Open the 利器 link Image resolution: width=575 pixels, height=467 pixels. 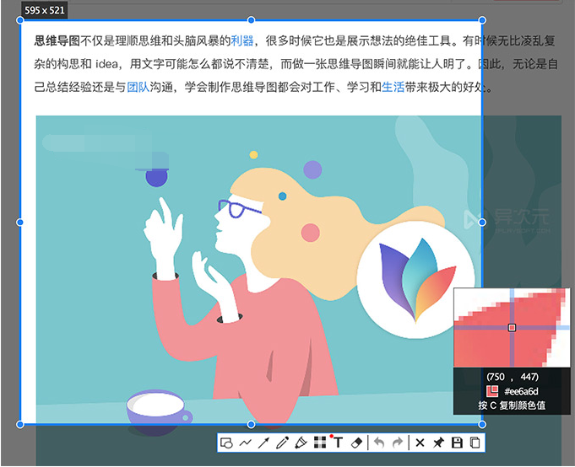(242, 40)
